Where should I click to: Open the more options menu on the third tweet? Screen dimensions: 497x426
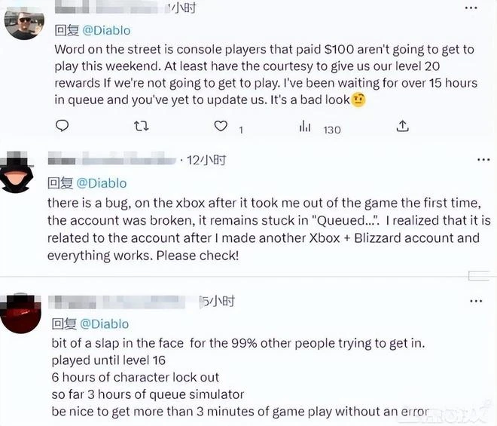pos(476,301)
